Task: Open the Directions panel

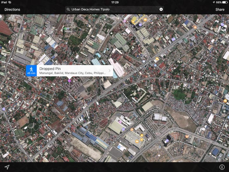Action: (12, 10)
